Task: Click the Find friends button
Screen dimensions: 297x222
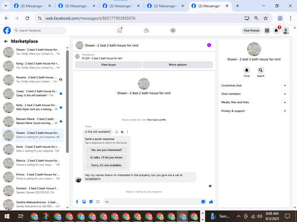Action: pyautogui.click(x=251, y=31)
